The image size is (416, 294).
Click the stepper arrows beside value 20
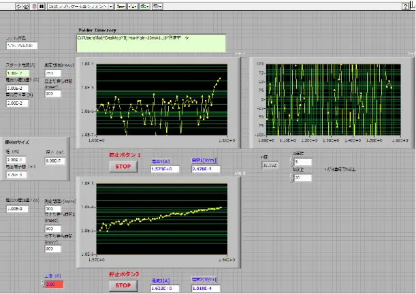point(291,178)
